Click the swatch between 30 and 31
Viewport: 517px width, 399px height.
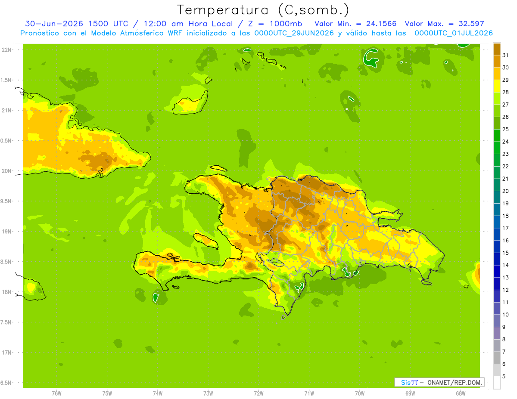tap(497, 61)
